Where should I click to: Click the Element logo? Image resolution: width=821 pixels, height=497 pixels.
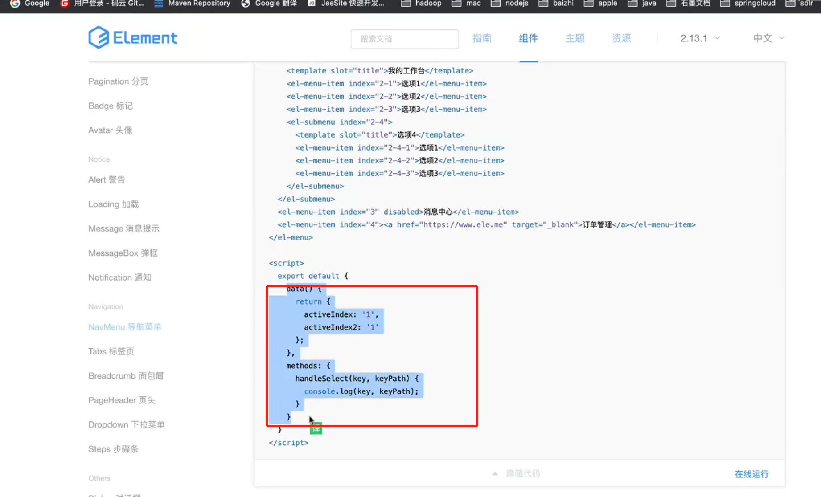pos(132,37)
